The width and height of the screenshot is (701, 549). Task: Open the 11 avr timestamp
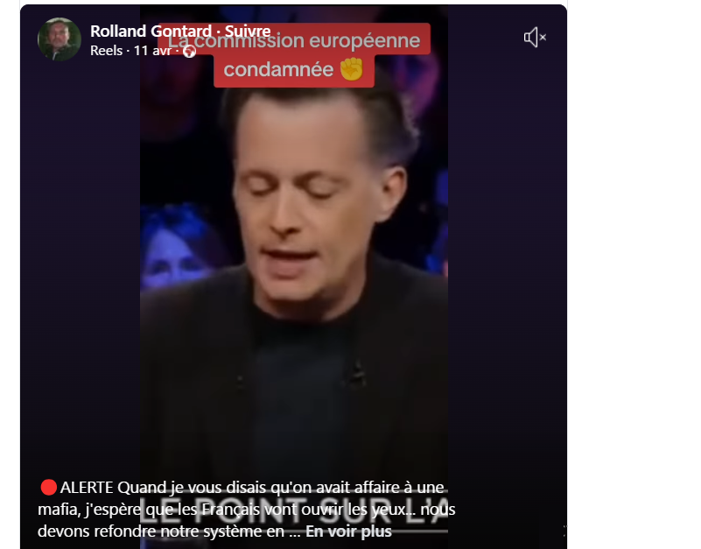[x=152, y=51]
